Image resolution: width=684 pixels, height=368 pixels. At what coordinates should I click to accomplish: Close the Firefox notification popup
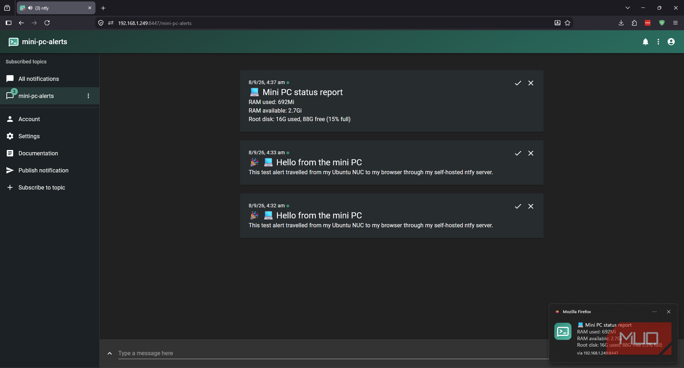point(669,312)
